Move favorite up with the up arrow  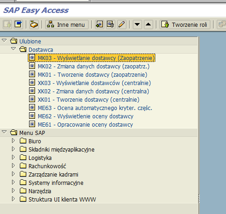pos(149,24)
